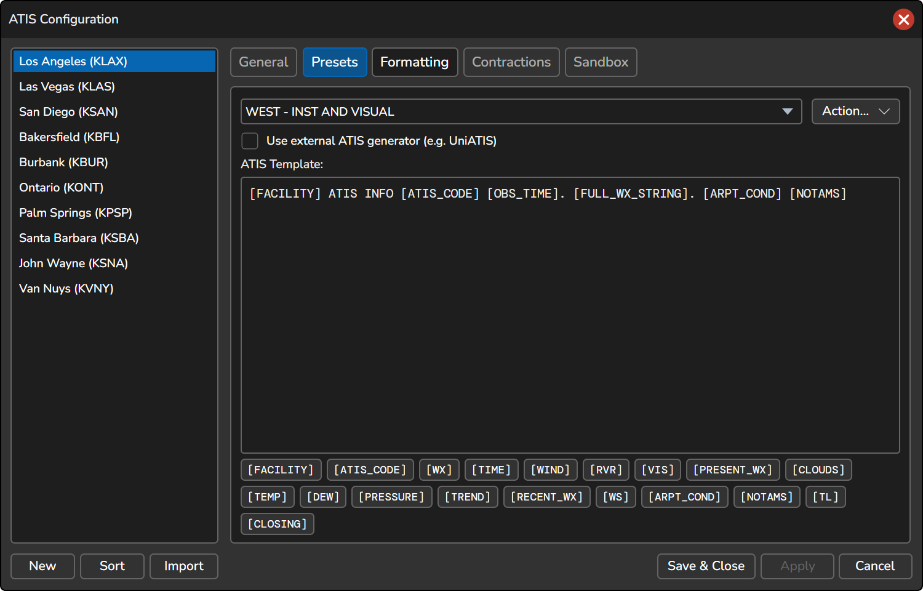Sort the airport list
Image resolution: width=923 pixels, height=591 pixels.
point(112,566)
